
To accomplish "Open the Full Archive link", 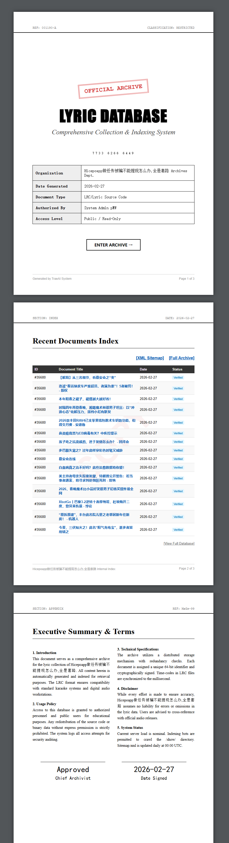I will [181, 358].
